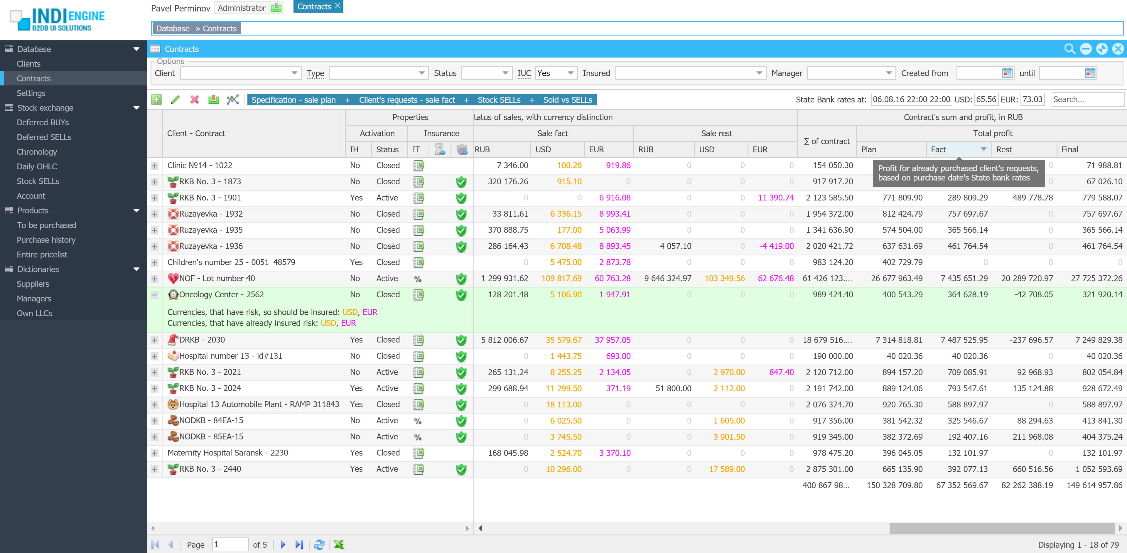
Task: Open Stock SELLs in the sidebar
Action: pyautogui.click(x=38, y=181)
